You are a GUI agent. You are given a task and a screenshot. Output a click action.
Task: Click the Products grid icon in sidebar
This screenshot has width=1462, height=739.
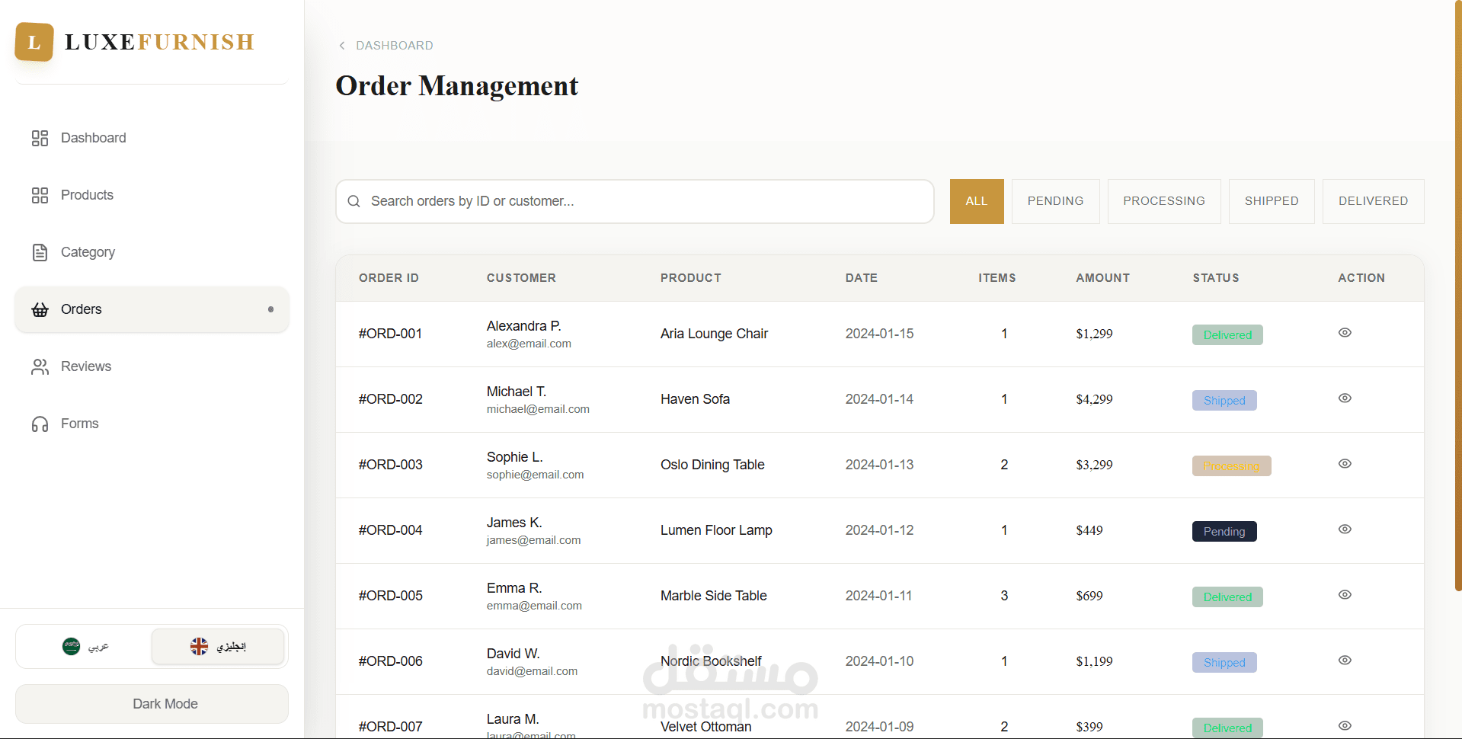coord(40,195)
